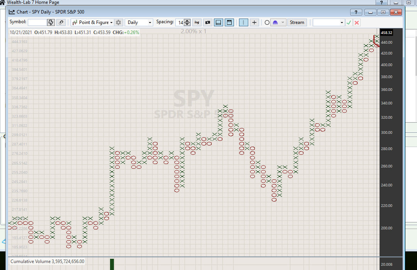Click the link chain icon beside Symbol
Viewport: 417px width, 270px height.
pos(61,22)
